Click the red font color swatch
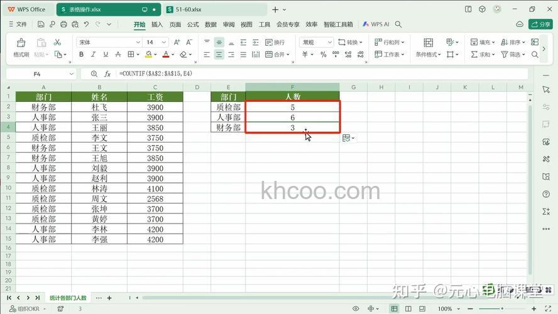Image resolution: width=558 pixels, height=314 pixels. pos(166,55)
